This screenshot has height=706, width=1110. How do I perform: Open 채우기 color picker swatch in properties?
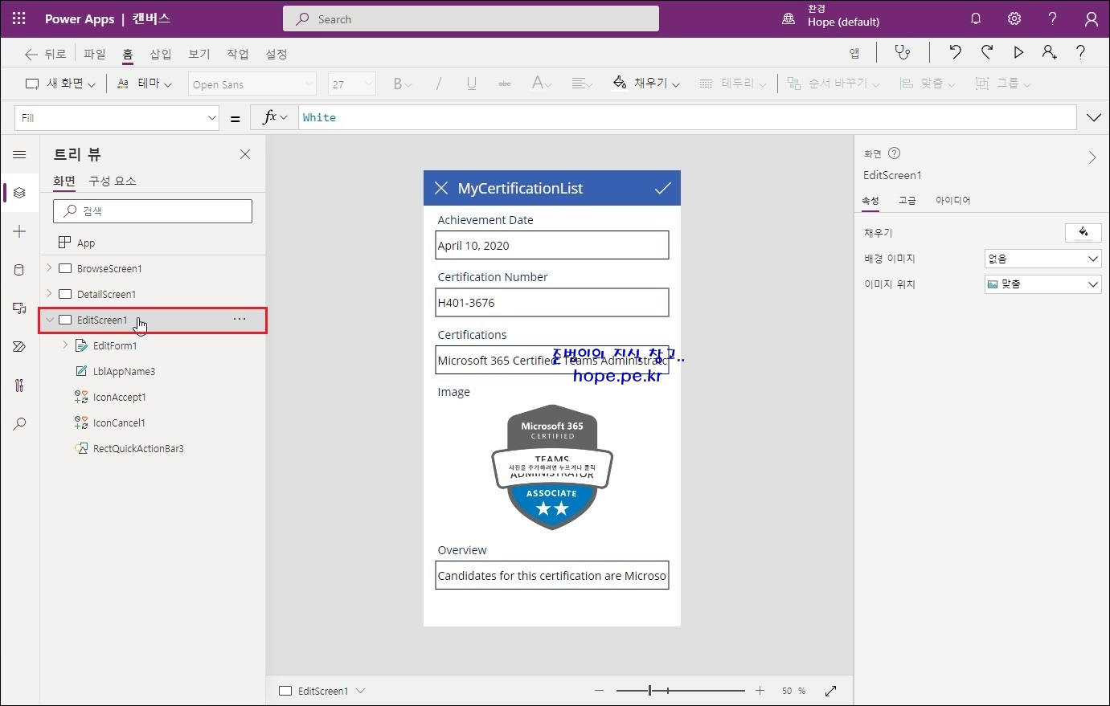(1083, 233)
